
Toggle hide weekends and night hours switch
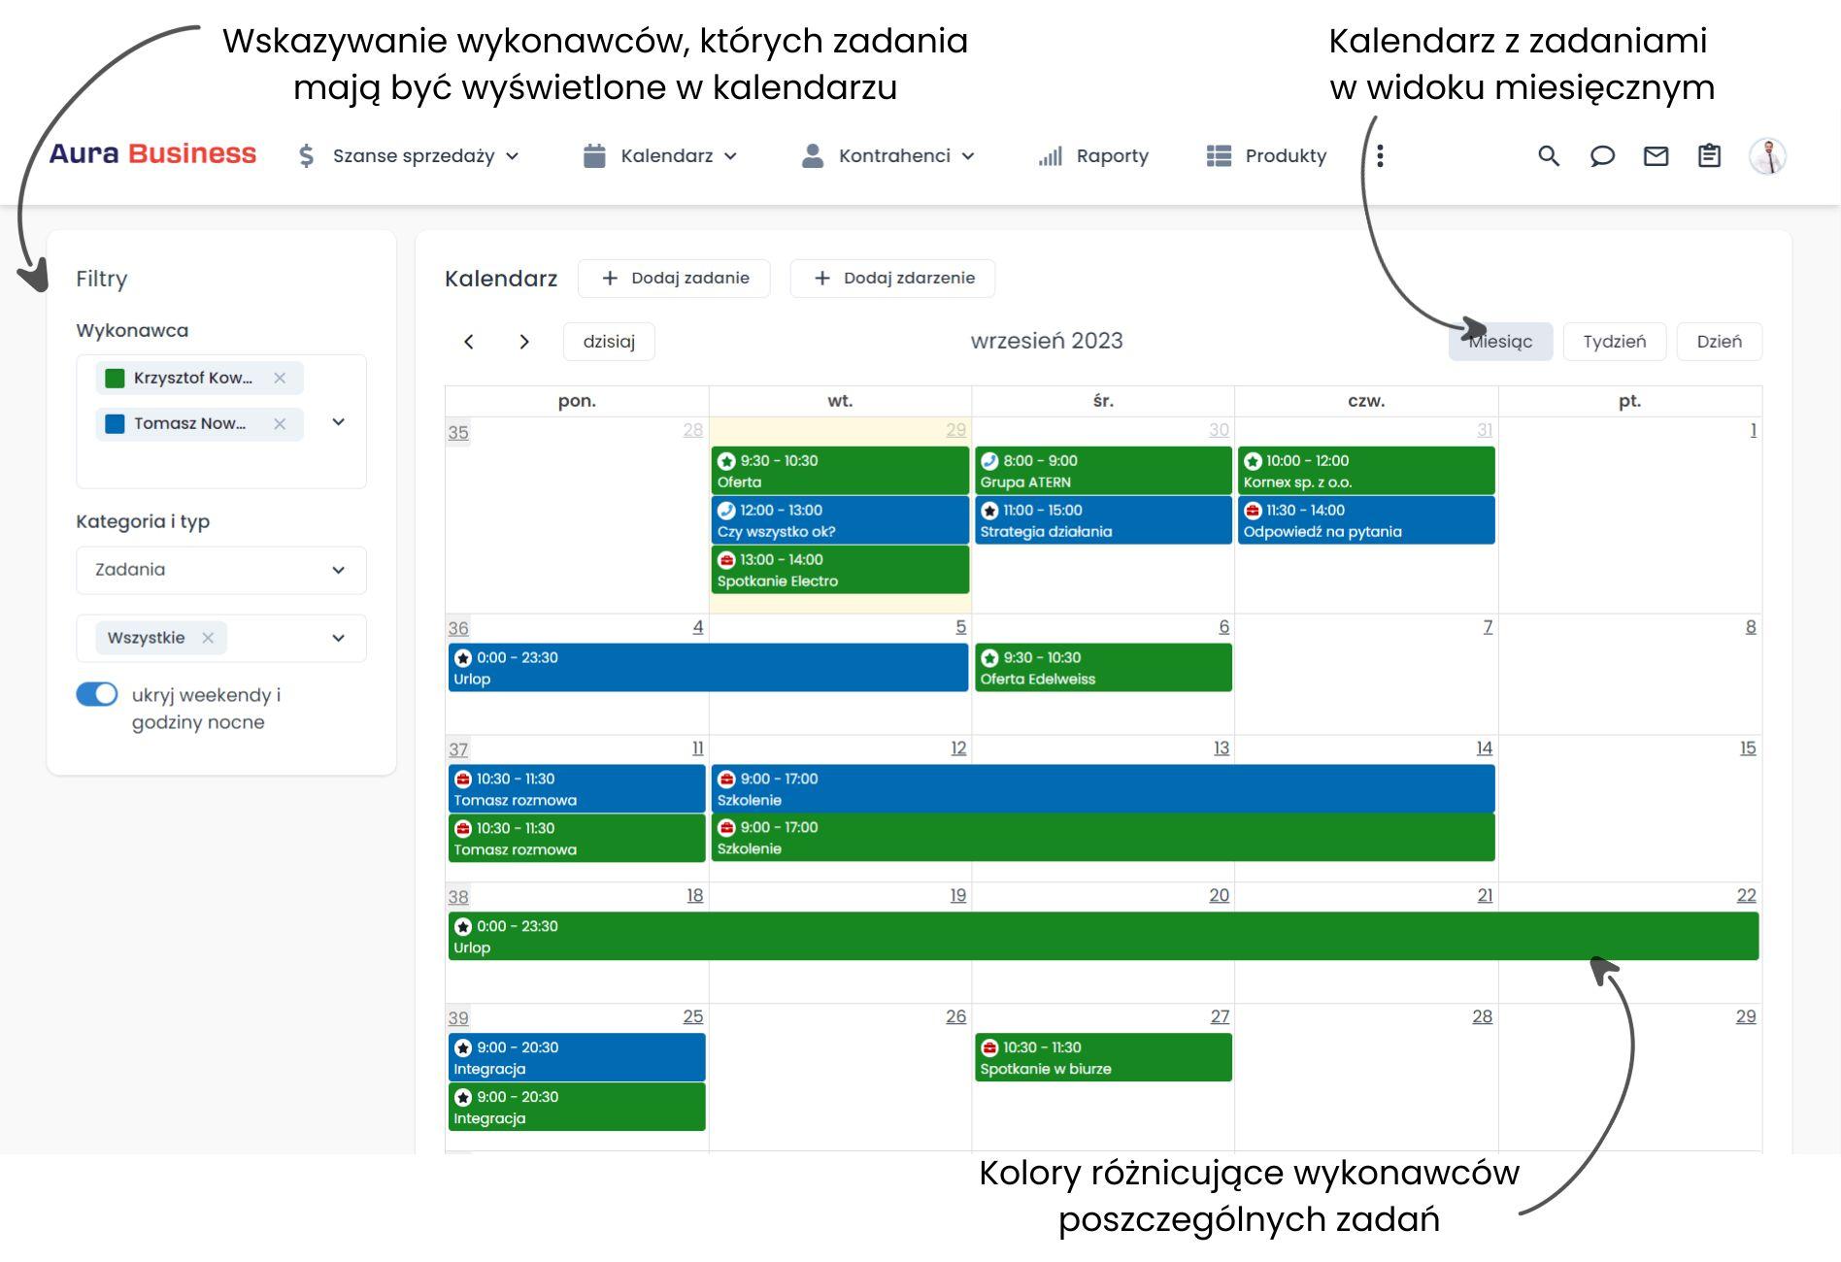97,694
